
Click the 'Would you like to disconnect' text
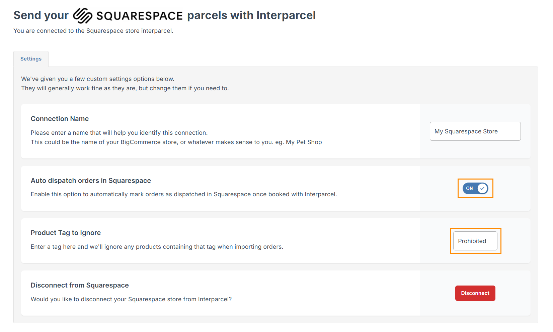[131, 299]
